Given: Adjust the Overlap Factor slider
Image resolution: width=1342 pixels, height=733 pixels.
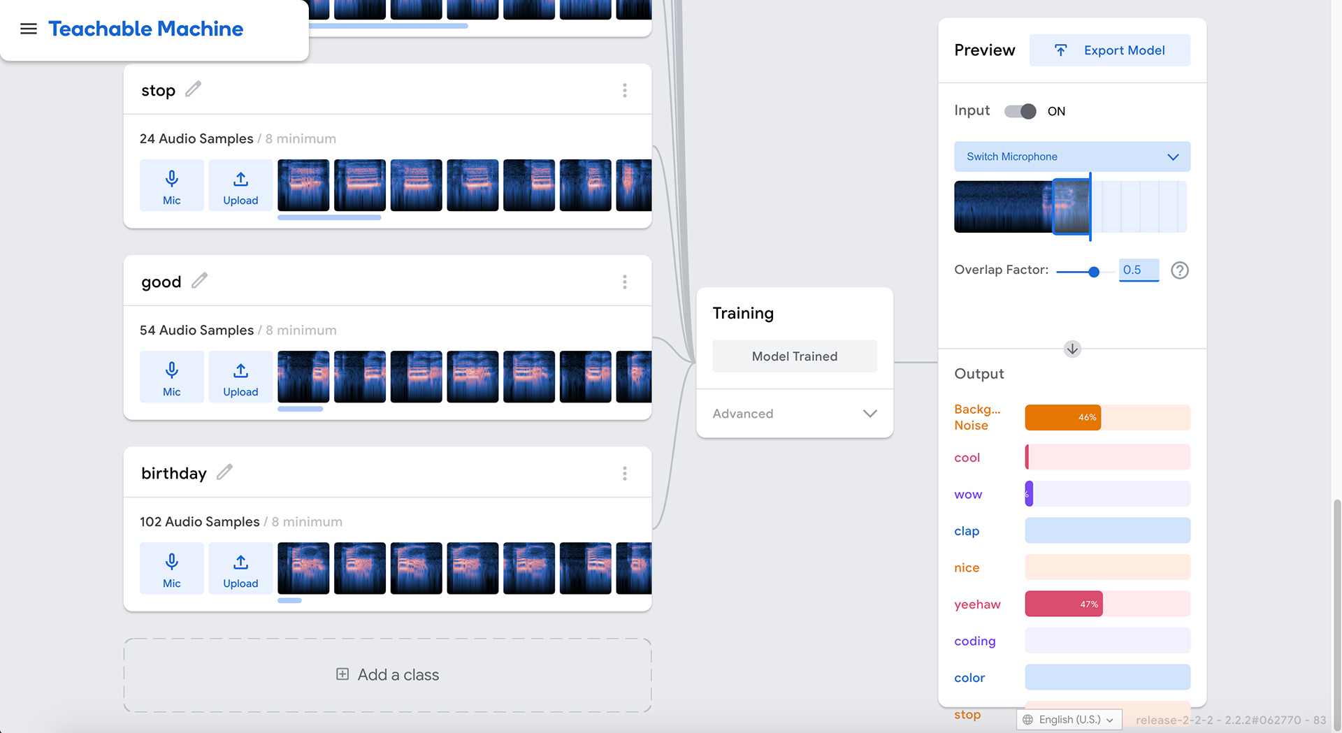Looking at the screenshot, I should [1094, 271].
